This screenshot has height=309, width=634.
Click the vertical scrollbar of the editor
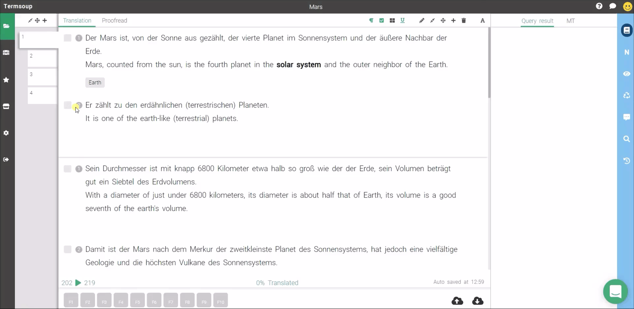(x=489, y=63)
